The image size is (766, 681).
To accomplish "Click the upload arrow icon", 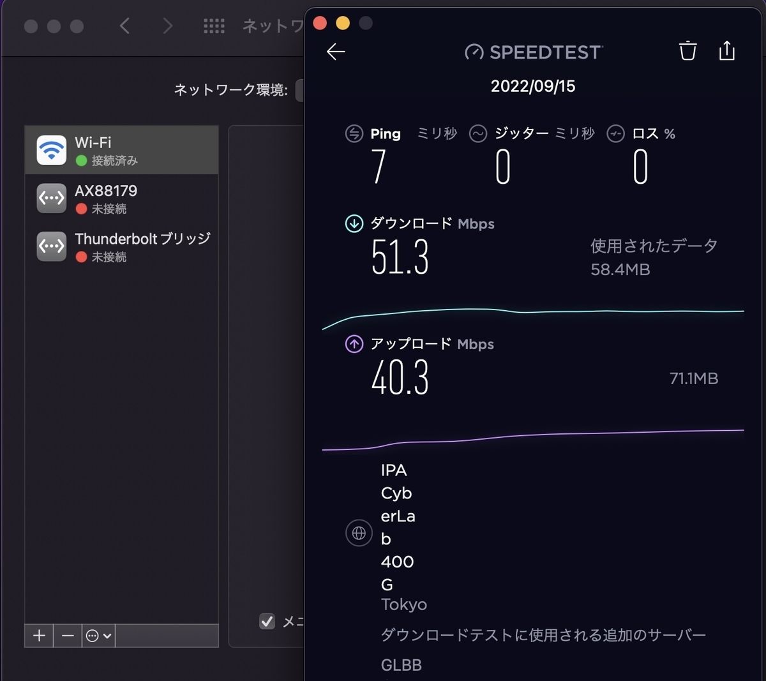I will pyautogui.click(x=354, y=344).
